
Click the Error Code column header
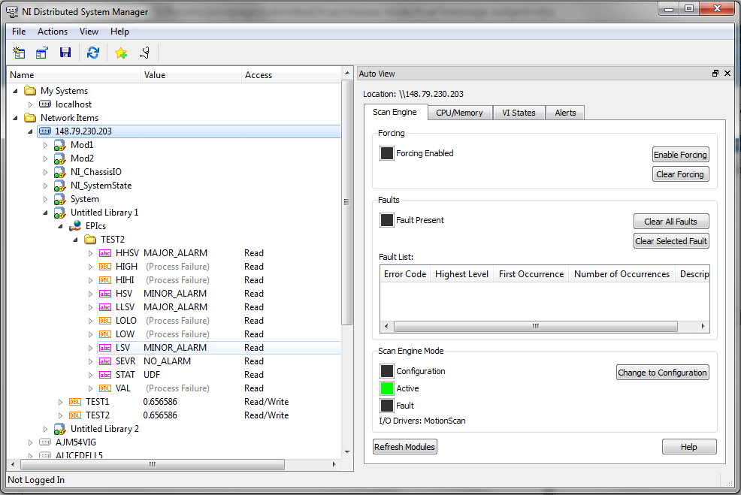(x=405, y=274)
